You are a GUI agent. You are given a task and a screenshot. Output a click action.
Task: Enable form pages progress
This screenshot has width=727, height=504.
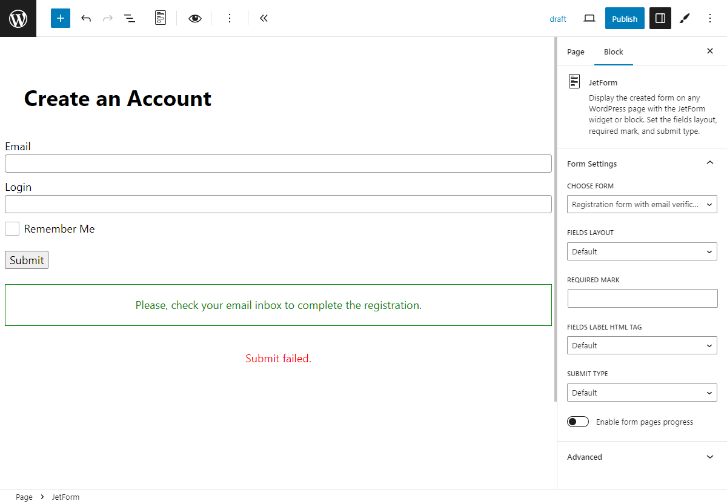click(x=578, y=422)
